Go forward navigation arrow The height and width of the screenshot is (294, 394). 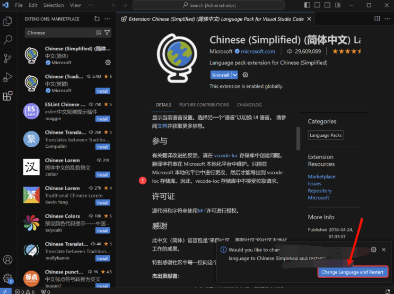tap(125, 5)
